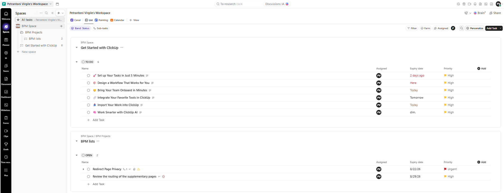Click the Filter button
The height and width of the screenshot is (193, 504).
click(x=412, y=28)
